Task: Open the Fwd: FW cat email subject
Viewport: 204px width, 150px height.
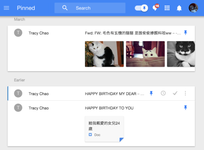Action: 133,33
